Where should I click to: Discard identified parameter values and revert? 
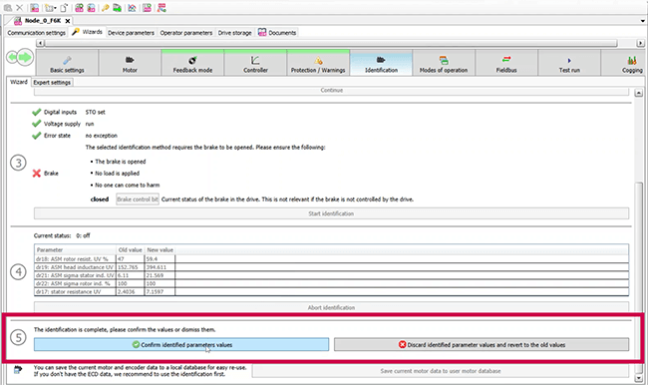[x=482, y=344]
